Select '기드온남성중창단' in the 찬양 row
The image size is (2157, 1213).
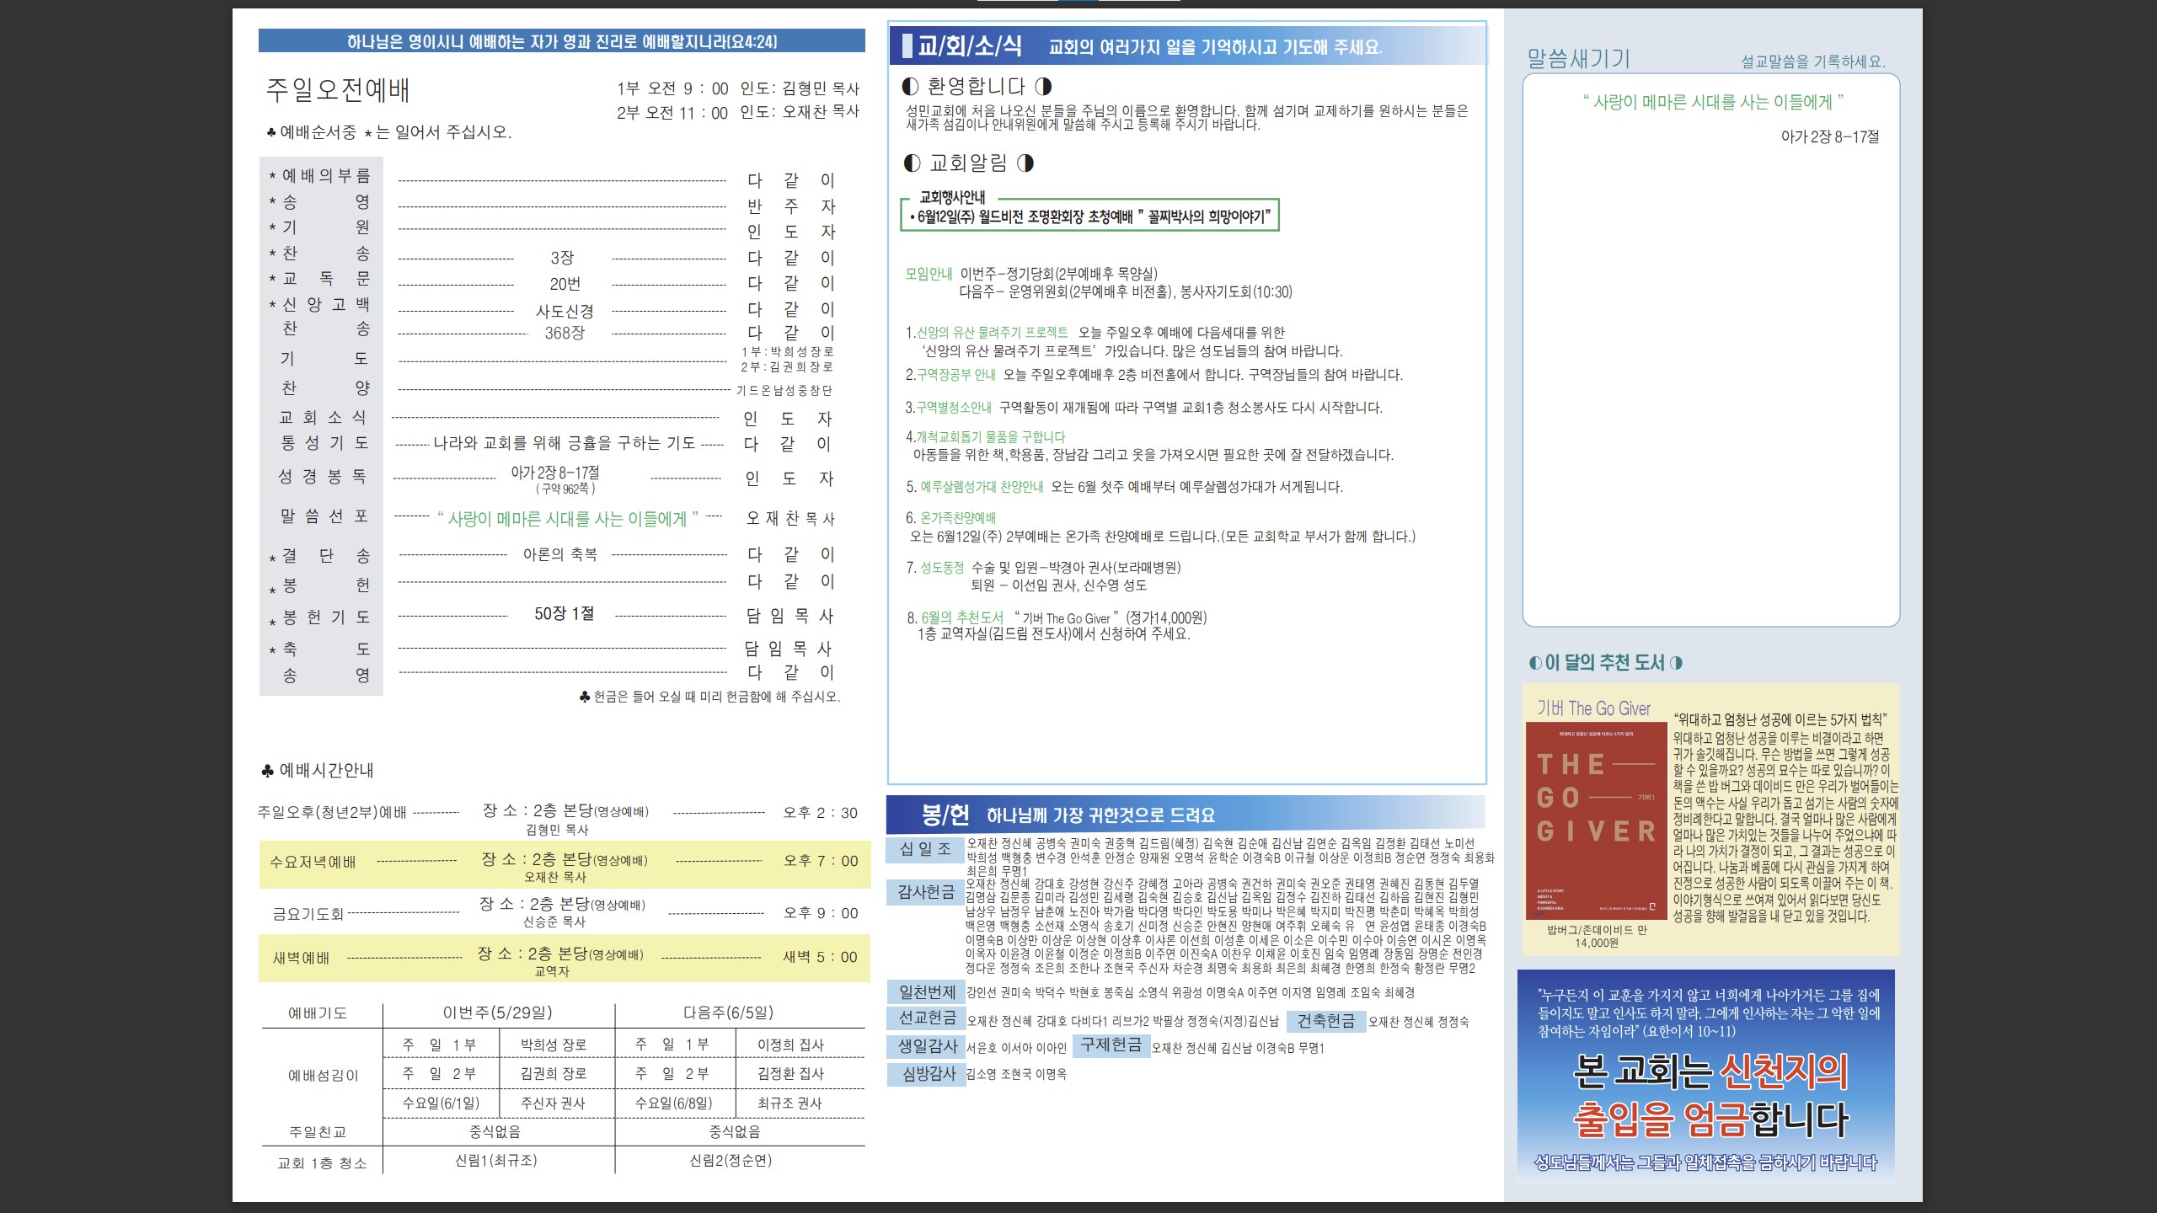(x=784, y=391)
